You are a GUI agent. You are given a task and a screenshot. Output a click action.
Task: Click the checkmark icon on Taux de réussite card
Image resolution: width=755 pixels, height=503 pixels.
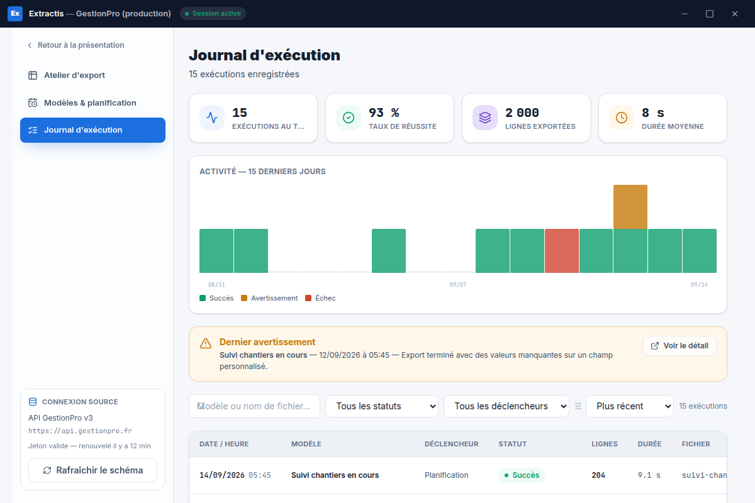coord(349,118)
